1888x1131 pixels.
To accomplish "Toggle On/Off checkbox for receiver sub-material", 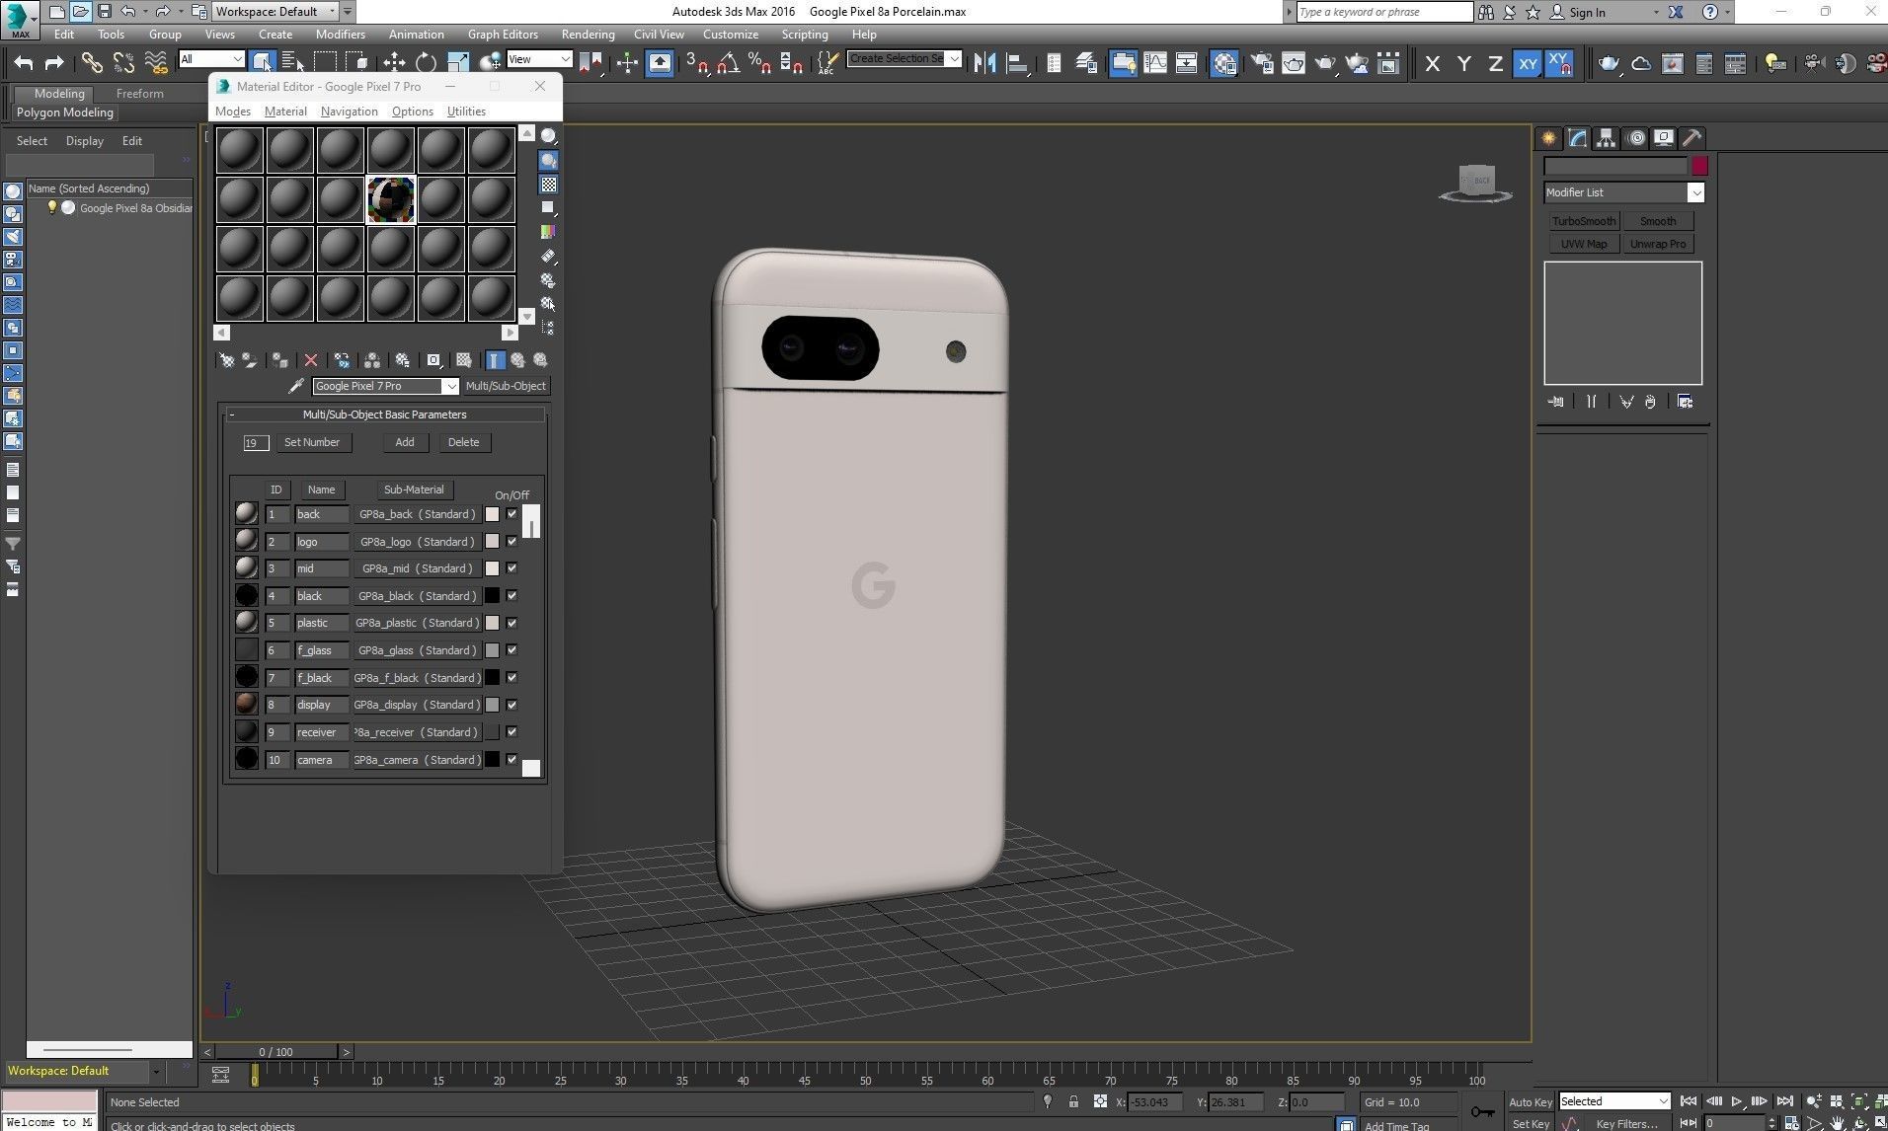I will 511,732.
